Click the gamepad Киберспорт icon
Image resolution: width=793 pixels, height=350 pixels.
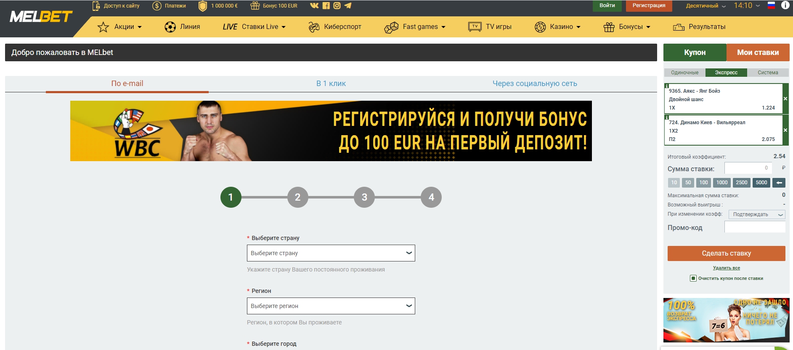(x=314, y=27)
